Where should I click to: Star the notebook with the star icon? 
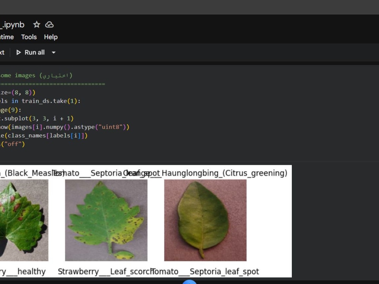[x=36, y=25]
